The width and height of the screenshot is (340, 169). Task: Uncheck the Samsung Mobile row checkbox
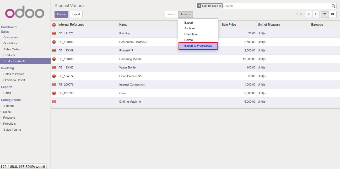pos(54,59)
